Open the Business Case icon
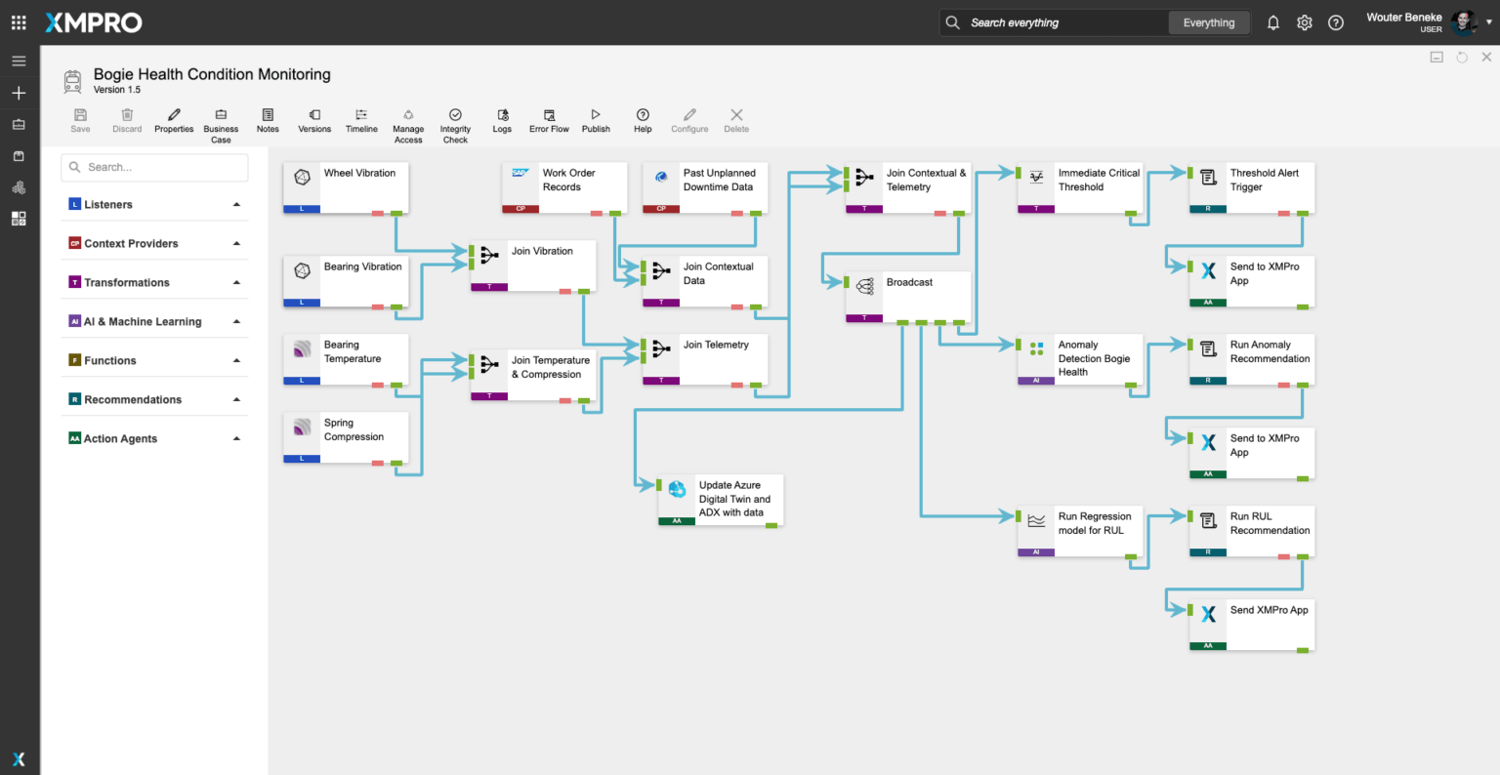 [221, 115]
